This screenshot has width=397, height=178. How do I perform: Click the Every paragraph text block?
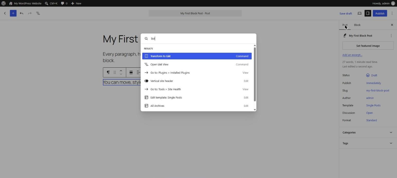tap(122, 57)
